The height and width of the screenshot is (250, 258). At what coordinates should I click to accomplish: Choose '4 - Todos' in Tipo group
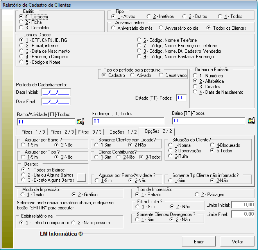click(220, 16)
